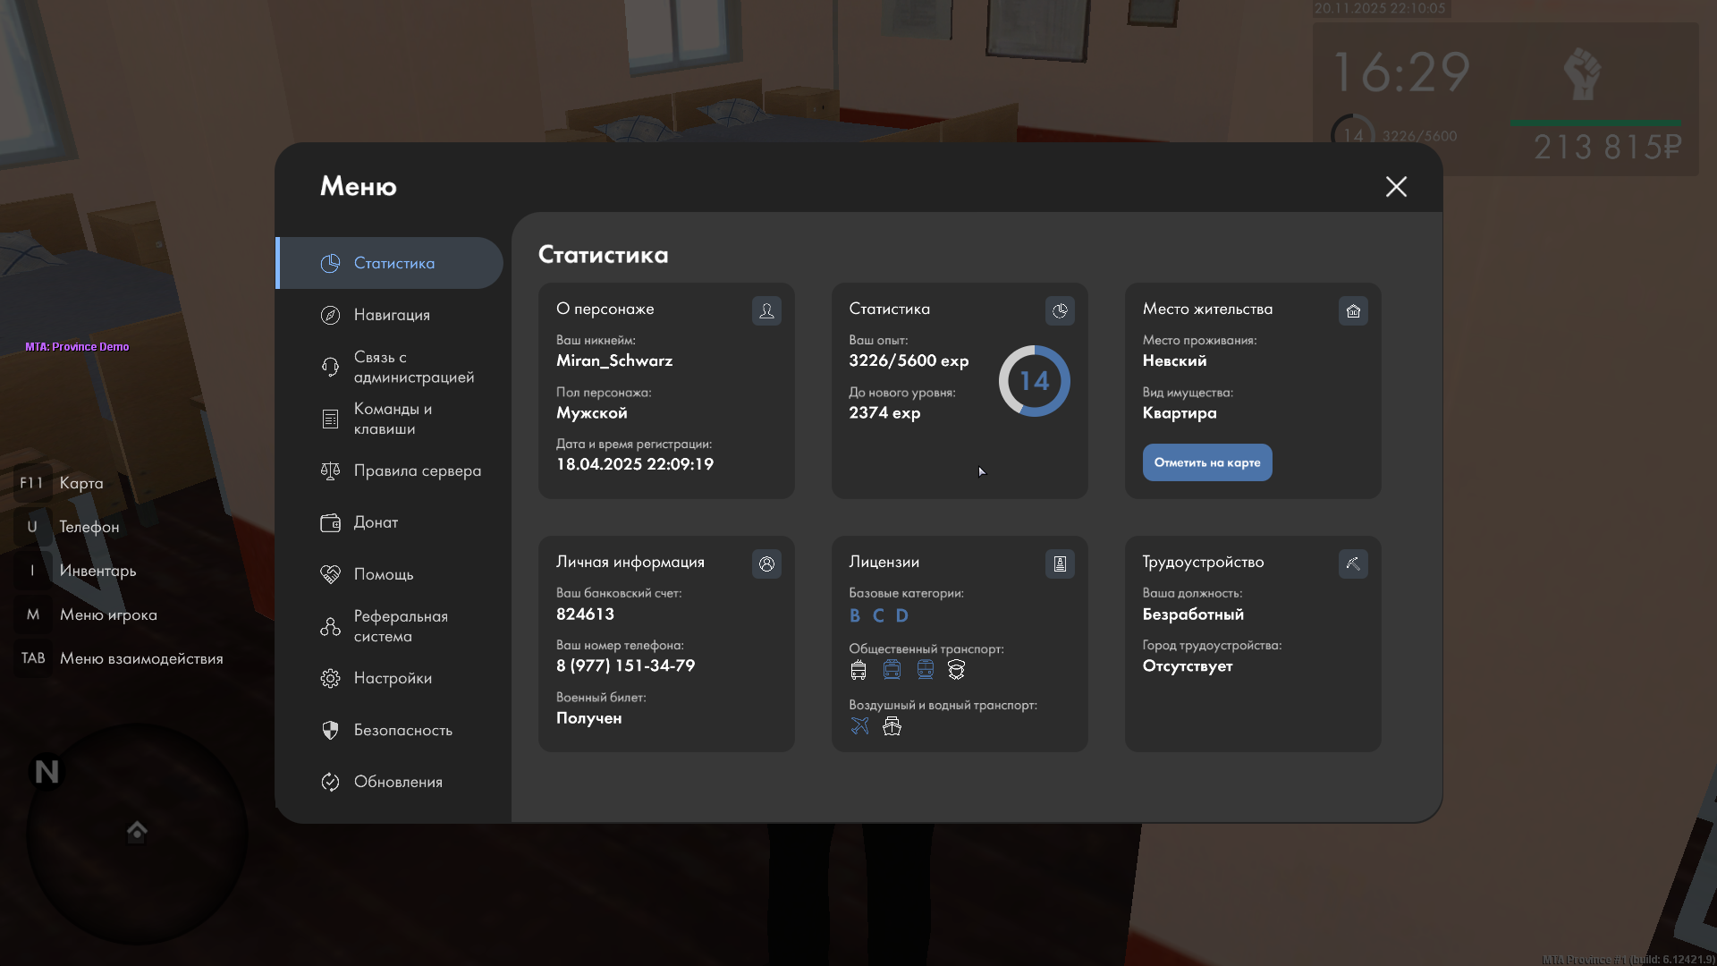Viewport: 1717px width, 966px height.
Task: Click the pie chart icon on Статистика card
Action: coord(1060,310)
